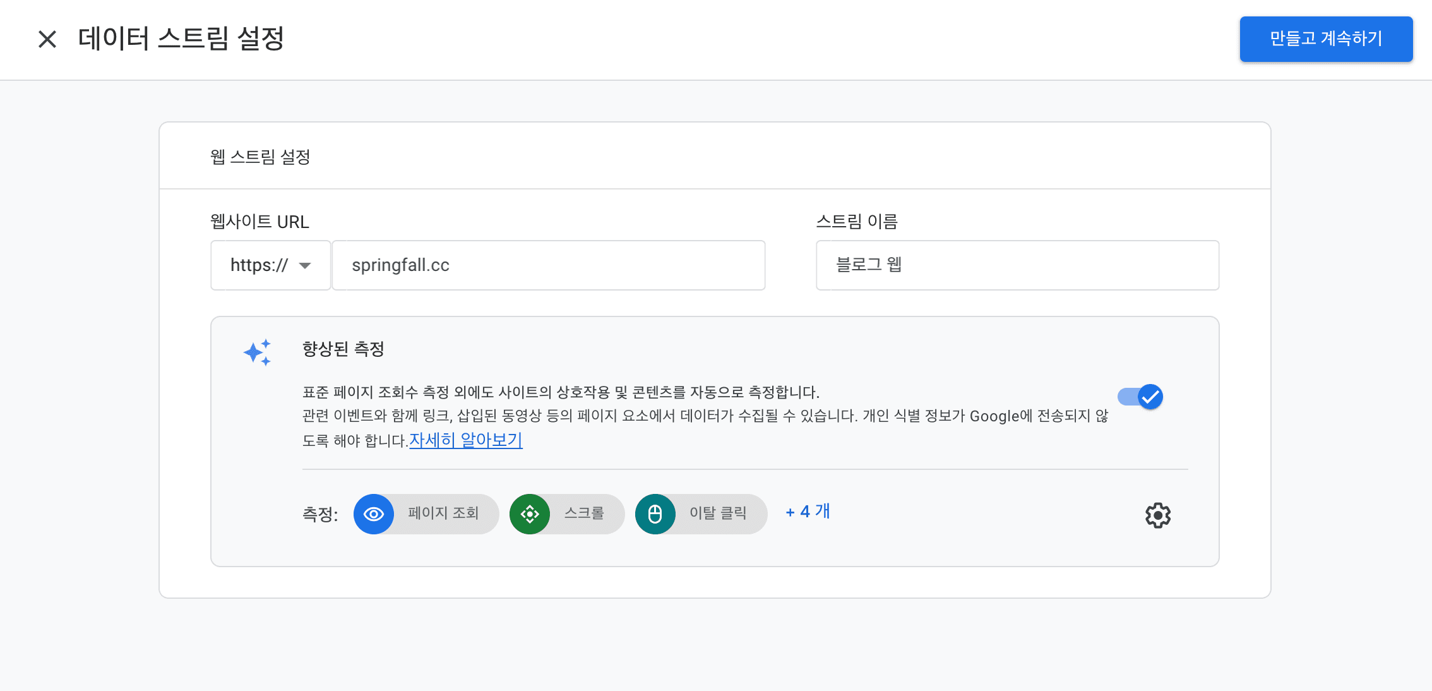1432x691 pixels.
Task: Expand the protocol selector arrow
Action: pos(306,266)
